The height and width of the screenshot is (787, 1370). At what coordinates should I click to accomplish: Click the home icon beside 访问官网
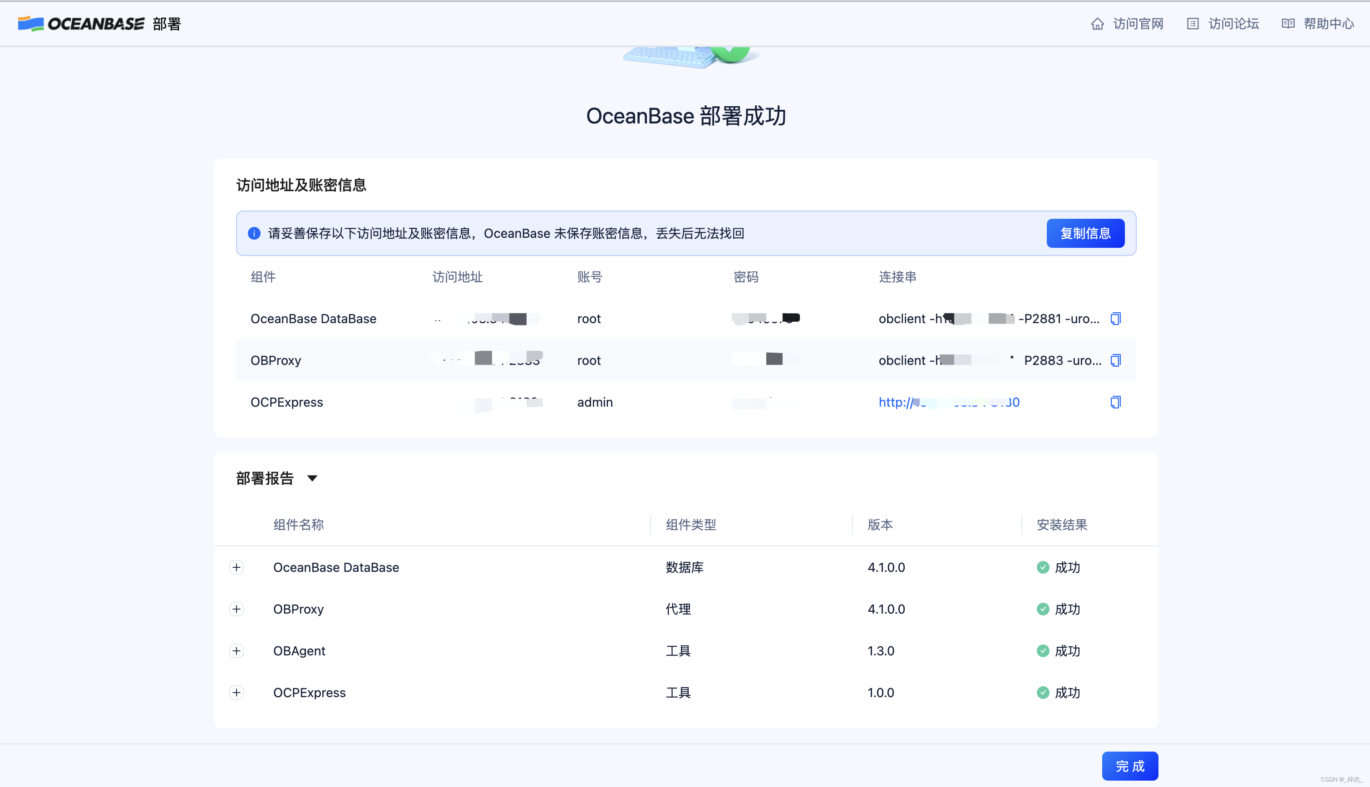click(1097, 24)
